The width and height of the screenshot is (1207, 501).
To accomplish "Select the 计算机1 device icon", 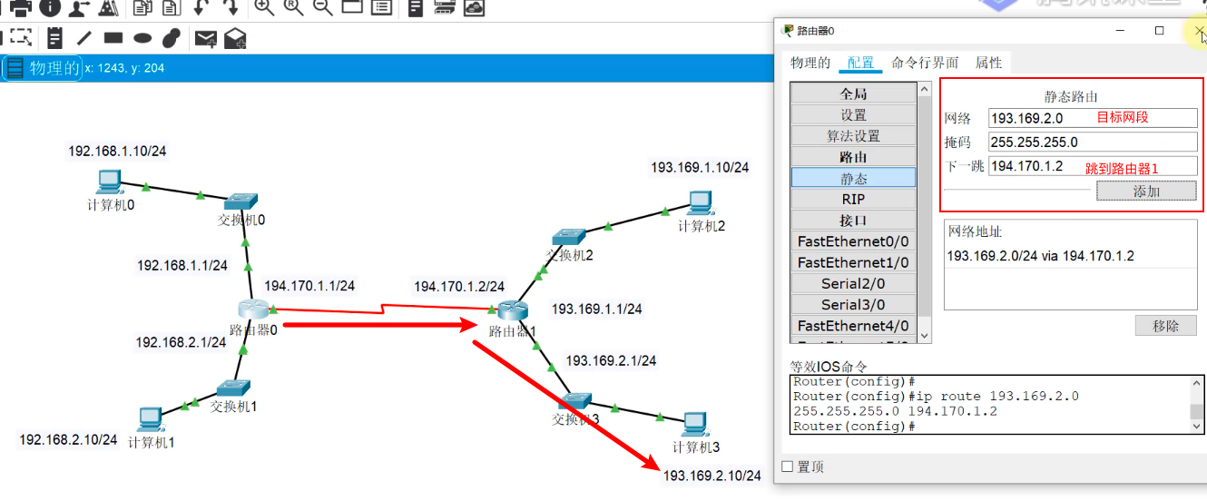I will tap(152, 419).
